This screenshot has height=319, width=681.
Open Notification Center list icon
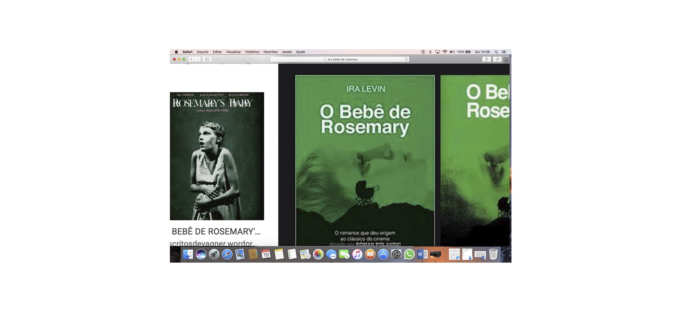pos(504,52)
